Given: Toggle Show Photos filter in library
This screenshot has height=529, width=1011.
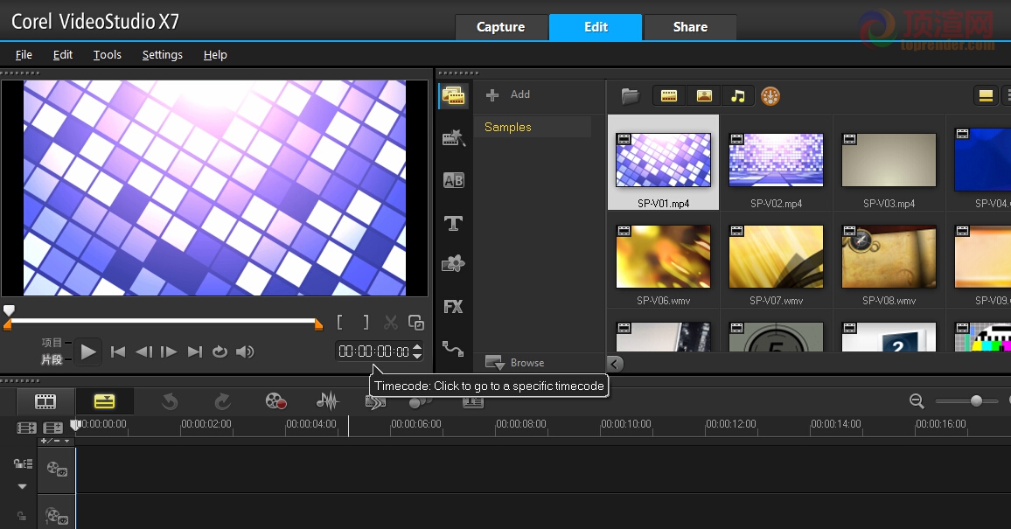Looking at the screenshot, I should 704,96.
